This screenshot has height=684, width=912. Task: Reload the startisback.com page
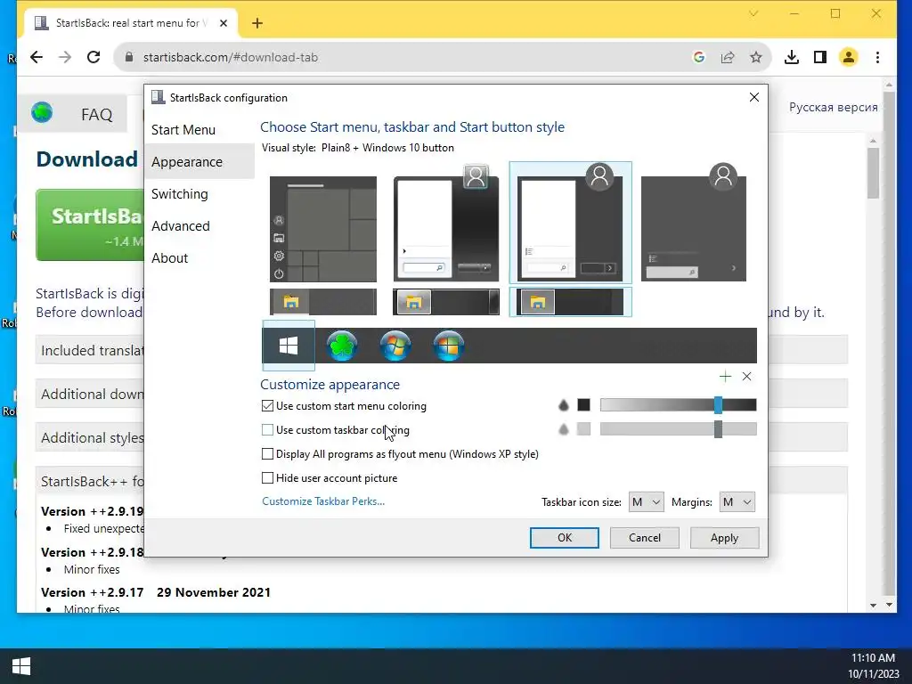click(x=94, y=57)
